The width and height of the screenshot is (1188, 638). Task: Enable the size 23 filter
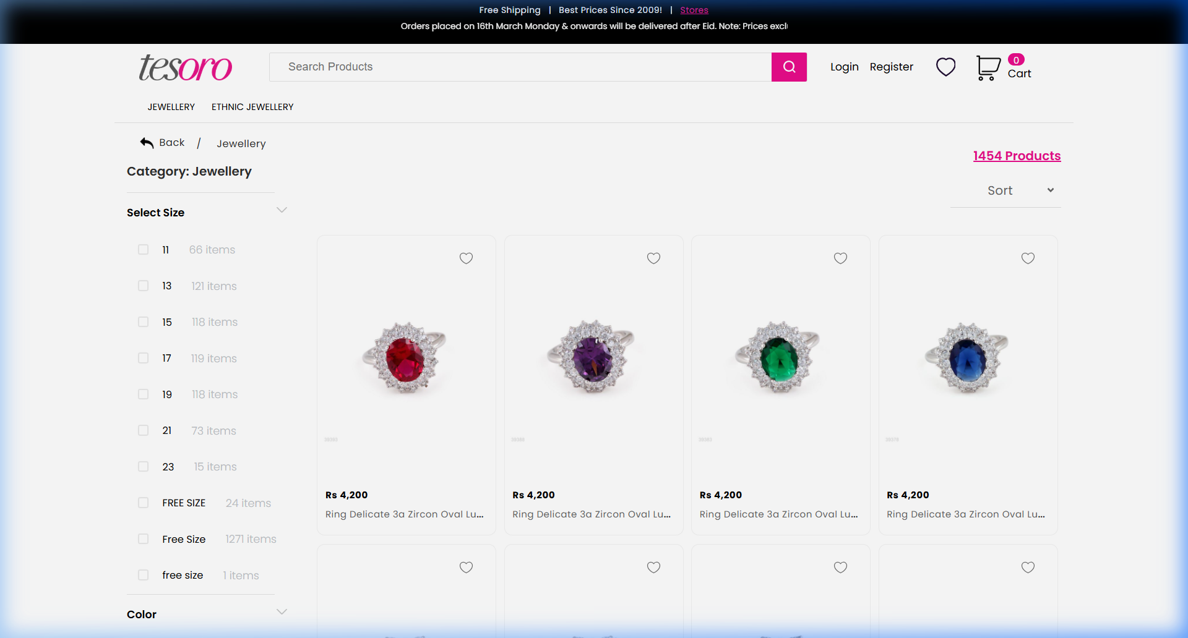(x=143, y=467)
